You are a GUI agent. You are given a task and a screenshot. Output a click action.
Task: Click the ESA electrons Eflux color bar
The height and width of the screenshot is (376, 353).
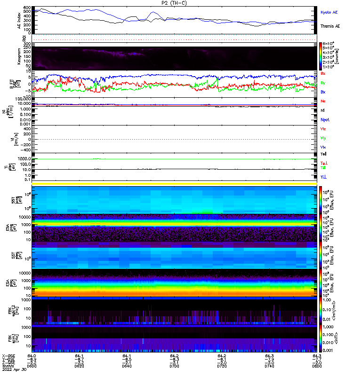point(321,283)
